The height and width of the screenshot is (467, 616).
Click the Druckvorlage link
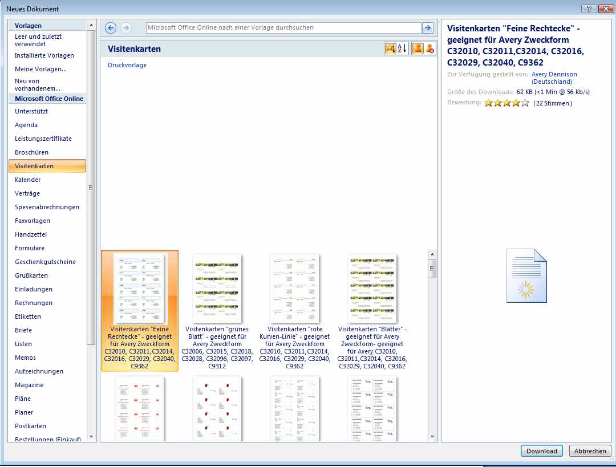[x=127, y=65]
